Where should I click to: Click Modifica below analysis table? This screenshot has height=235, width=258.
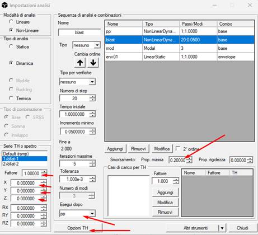pyautogui.click(x=162, y=149)
